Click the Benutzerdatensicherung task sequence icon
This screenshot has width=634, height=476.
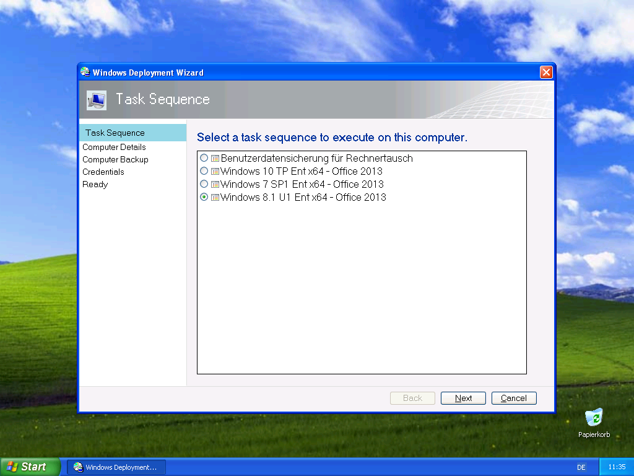pos(215,158)
